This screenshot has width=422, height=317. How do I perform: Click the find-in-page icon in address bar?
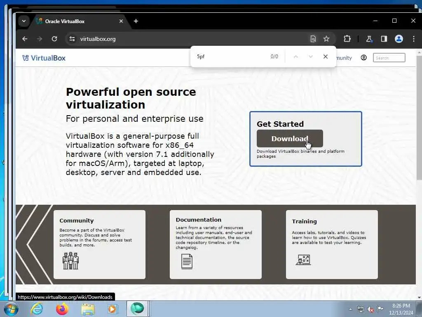(313, 39)
